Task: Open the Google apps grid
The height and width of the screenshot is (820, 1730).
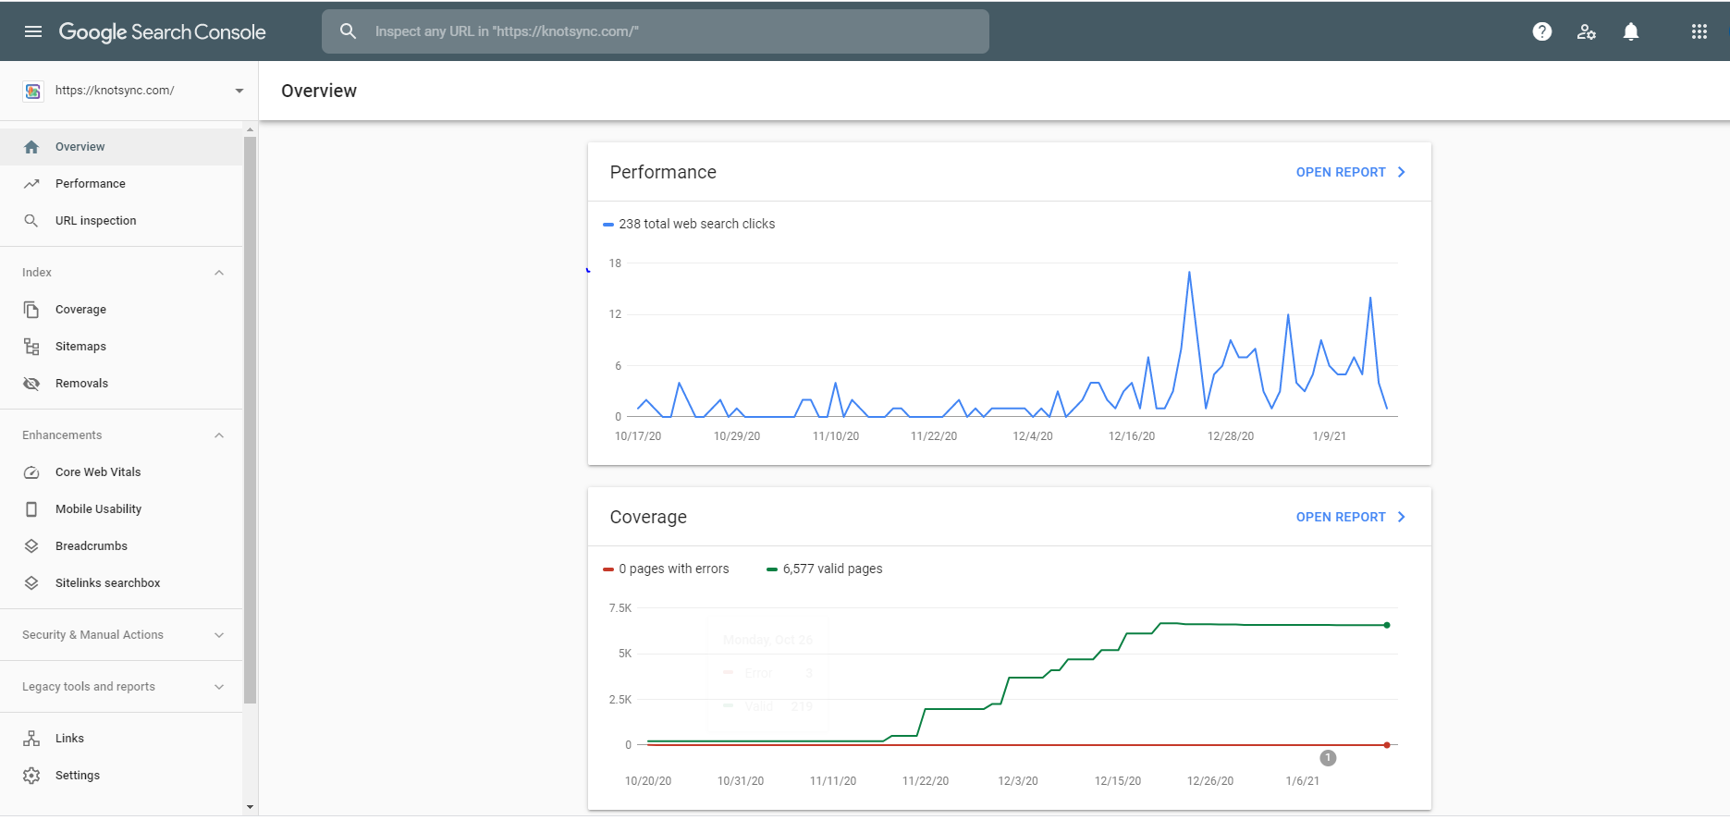Action: [x=1699, y=31]
